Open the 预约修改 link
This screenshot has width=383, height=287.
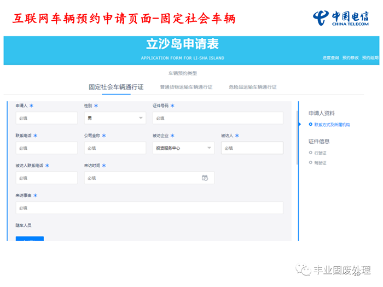(350, 57)
